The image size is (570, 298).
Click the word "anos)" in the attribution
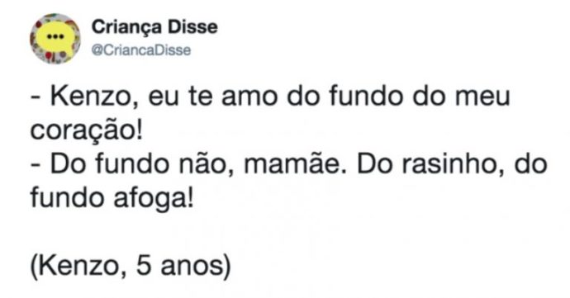click(x=196, y=267)
